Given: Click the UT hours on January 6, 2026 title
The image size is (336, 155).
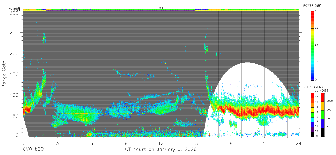Looking at the screenshot, I should pos(161,150).
